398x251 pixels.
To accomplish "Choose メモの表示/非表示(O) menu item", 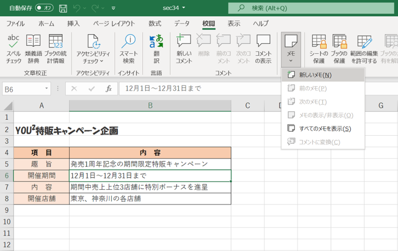I will 323,115.
